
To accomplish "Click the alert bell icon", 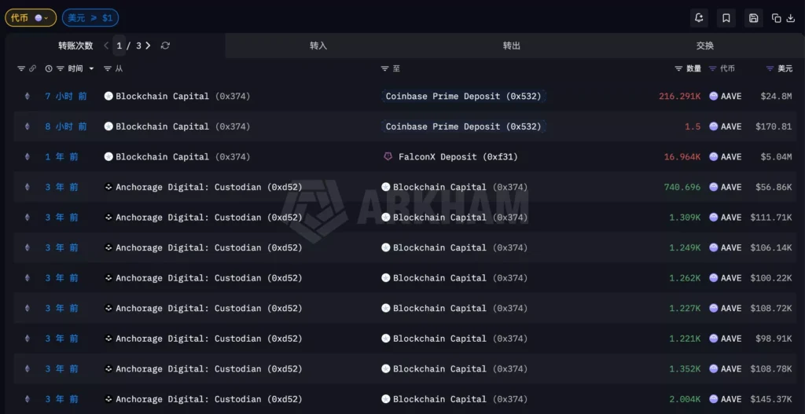I will click(x=698, y=18).
